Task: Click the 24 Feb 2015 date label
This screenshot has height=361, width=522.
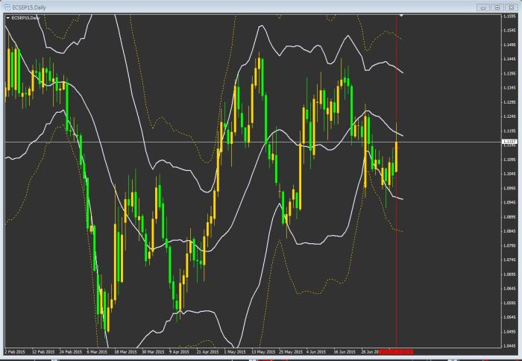Action: [71, 351]
